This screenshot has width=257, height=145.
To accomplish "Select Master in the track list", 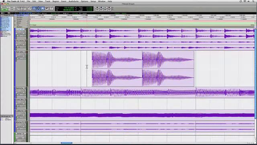I will (x=4, y=32).
